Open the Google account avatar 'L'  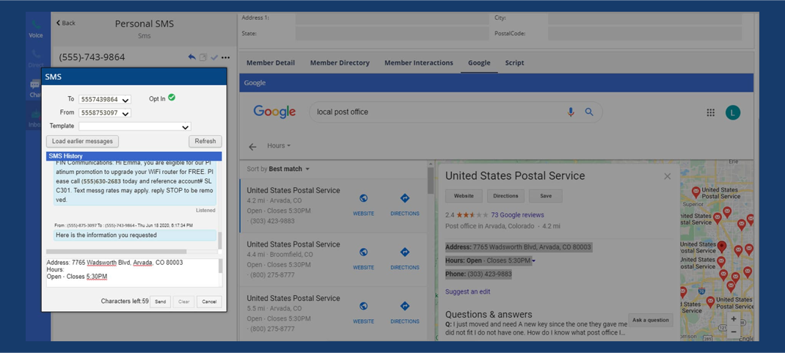pyautogui.click(x=732, y=113)
